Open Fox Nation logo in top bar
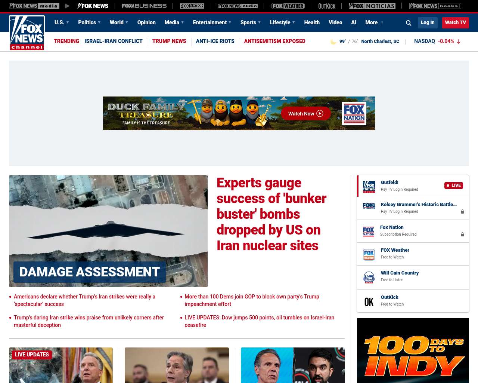The width and height of the screenshot is (478, 383). (x=192, y=6)
